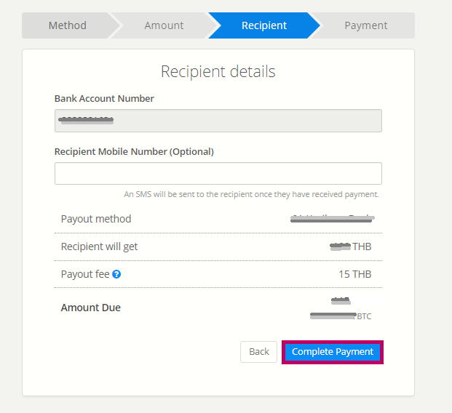Select the Payout method row label
452x413 pixels.
point(96,219)
